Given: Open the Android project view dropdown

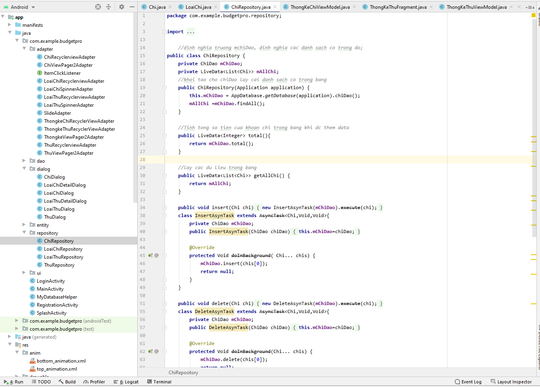Looking at the screenshot, I should pyautogui.click(x=19, y=7).
